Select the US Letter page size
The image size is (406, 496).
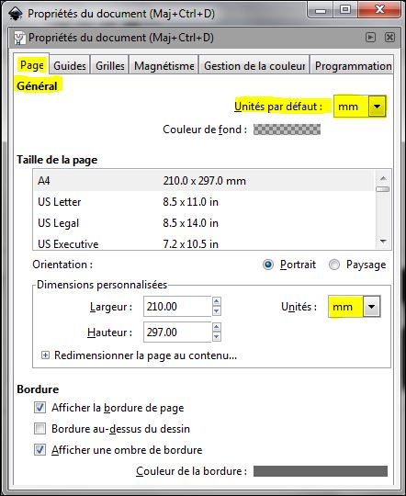coord(204,202)
